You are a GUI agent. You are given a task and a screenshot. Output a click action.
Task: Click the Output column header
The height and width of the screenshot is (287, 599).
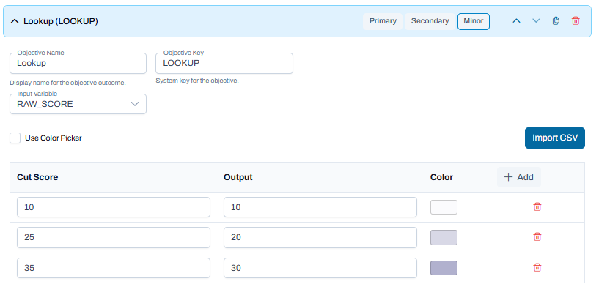pos(238,177)
